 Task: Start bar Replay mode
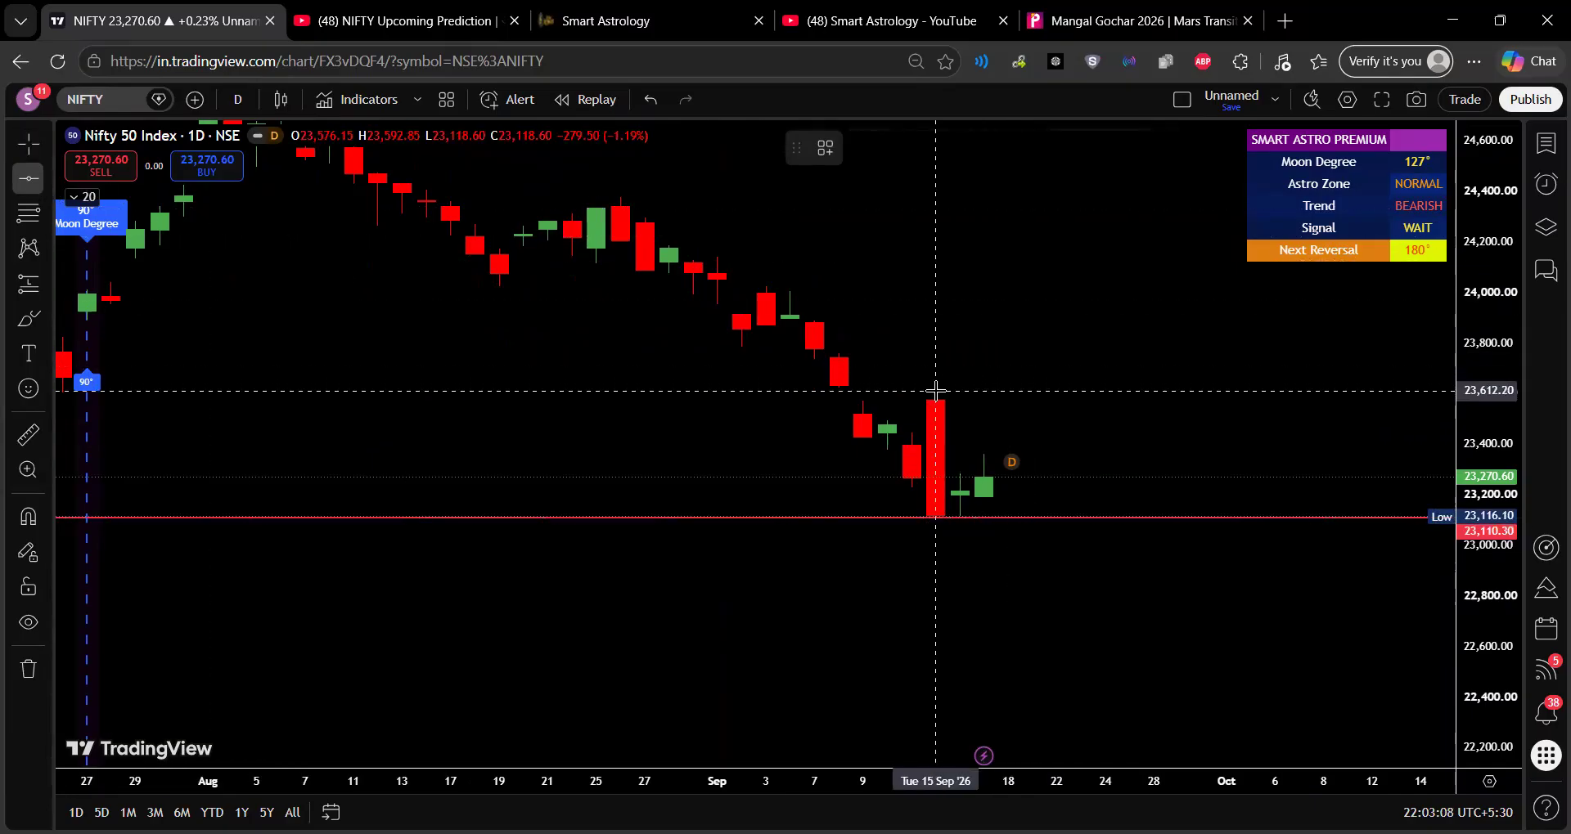point(585,100)
